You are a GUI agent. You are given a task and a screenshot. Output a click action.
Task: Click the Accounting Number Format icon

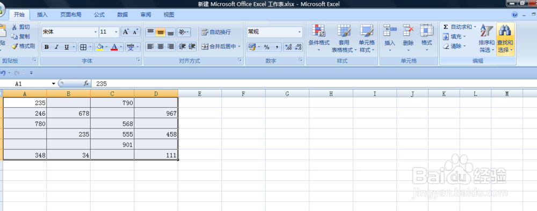(x=252, y=47)
